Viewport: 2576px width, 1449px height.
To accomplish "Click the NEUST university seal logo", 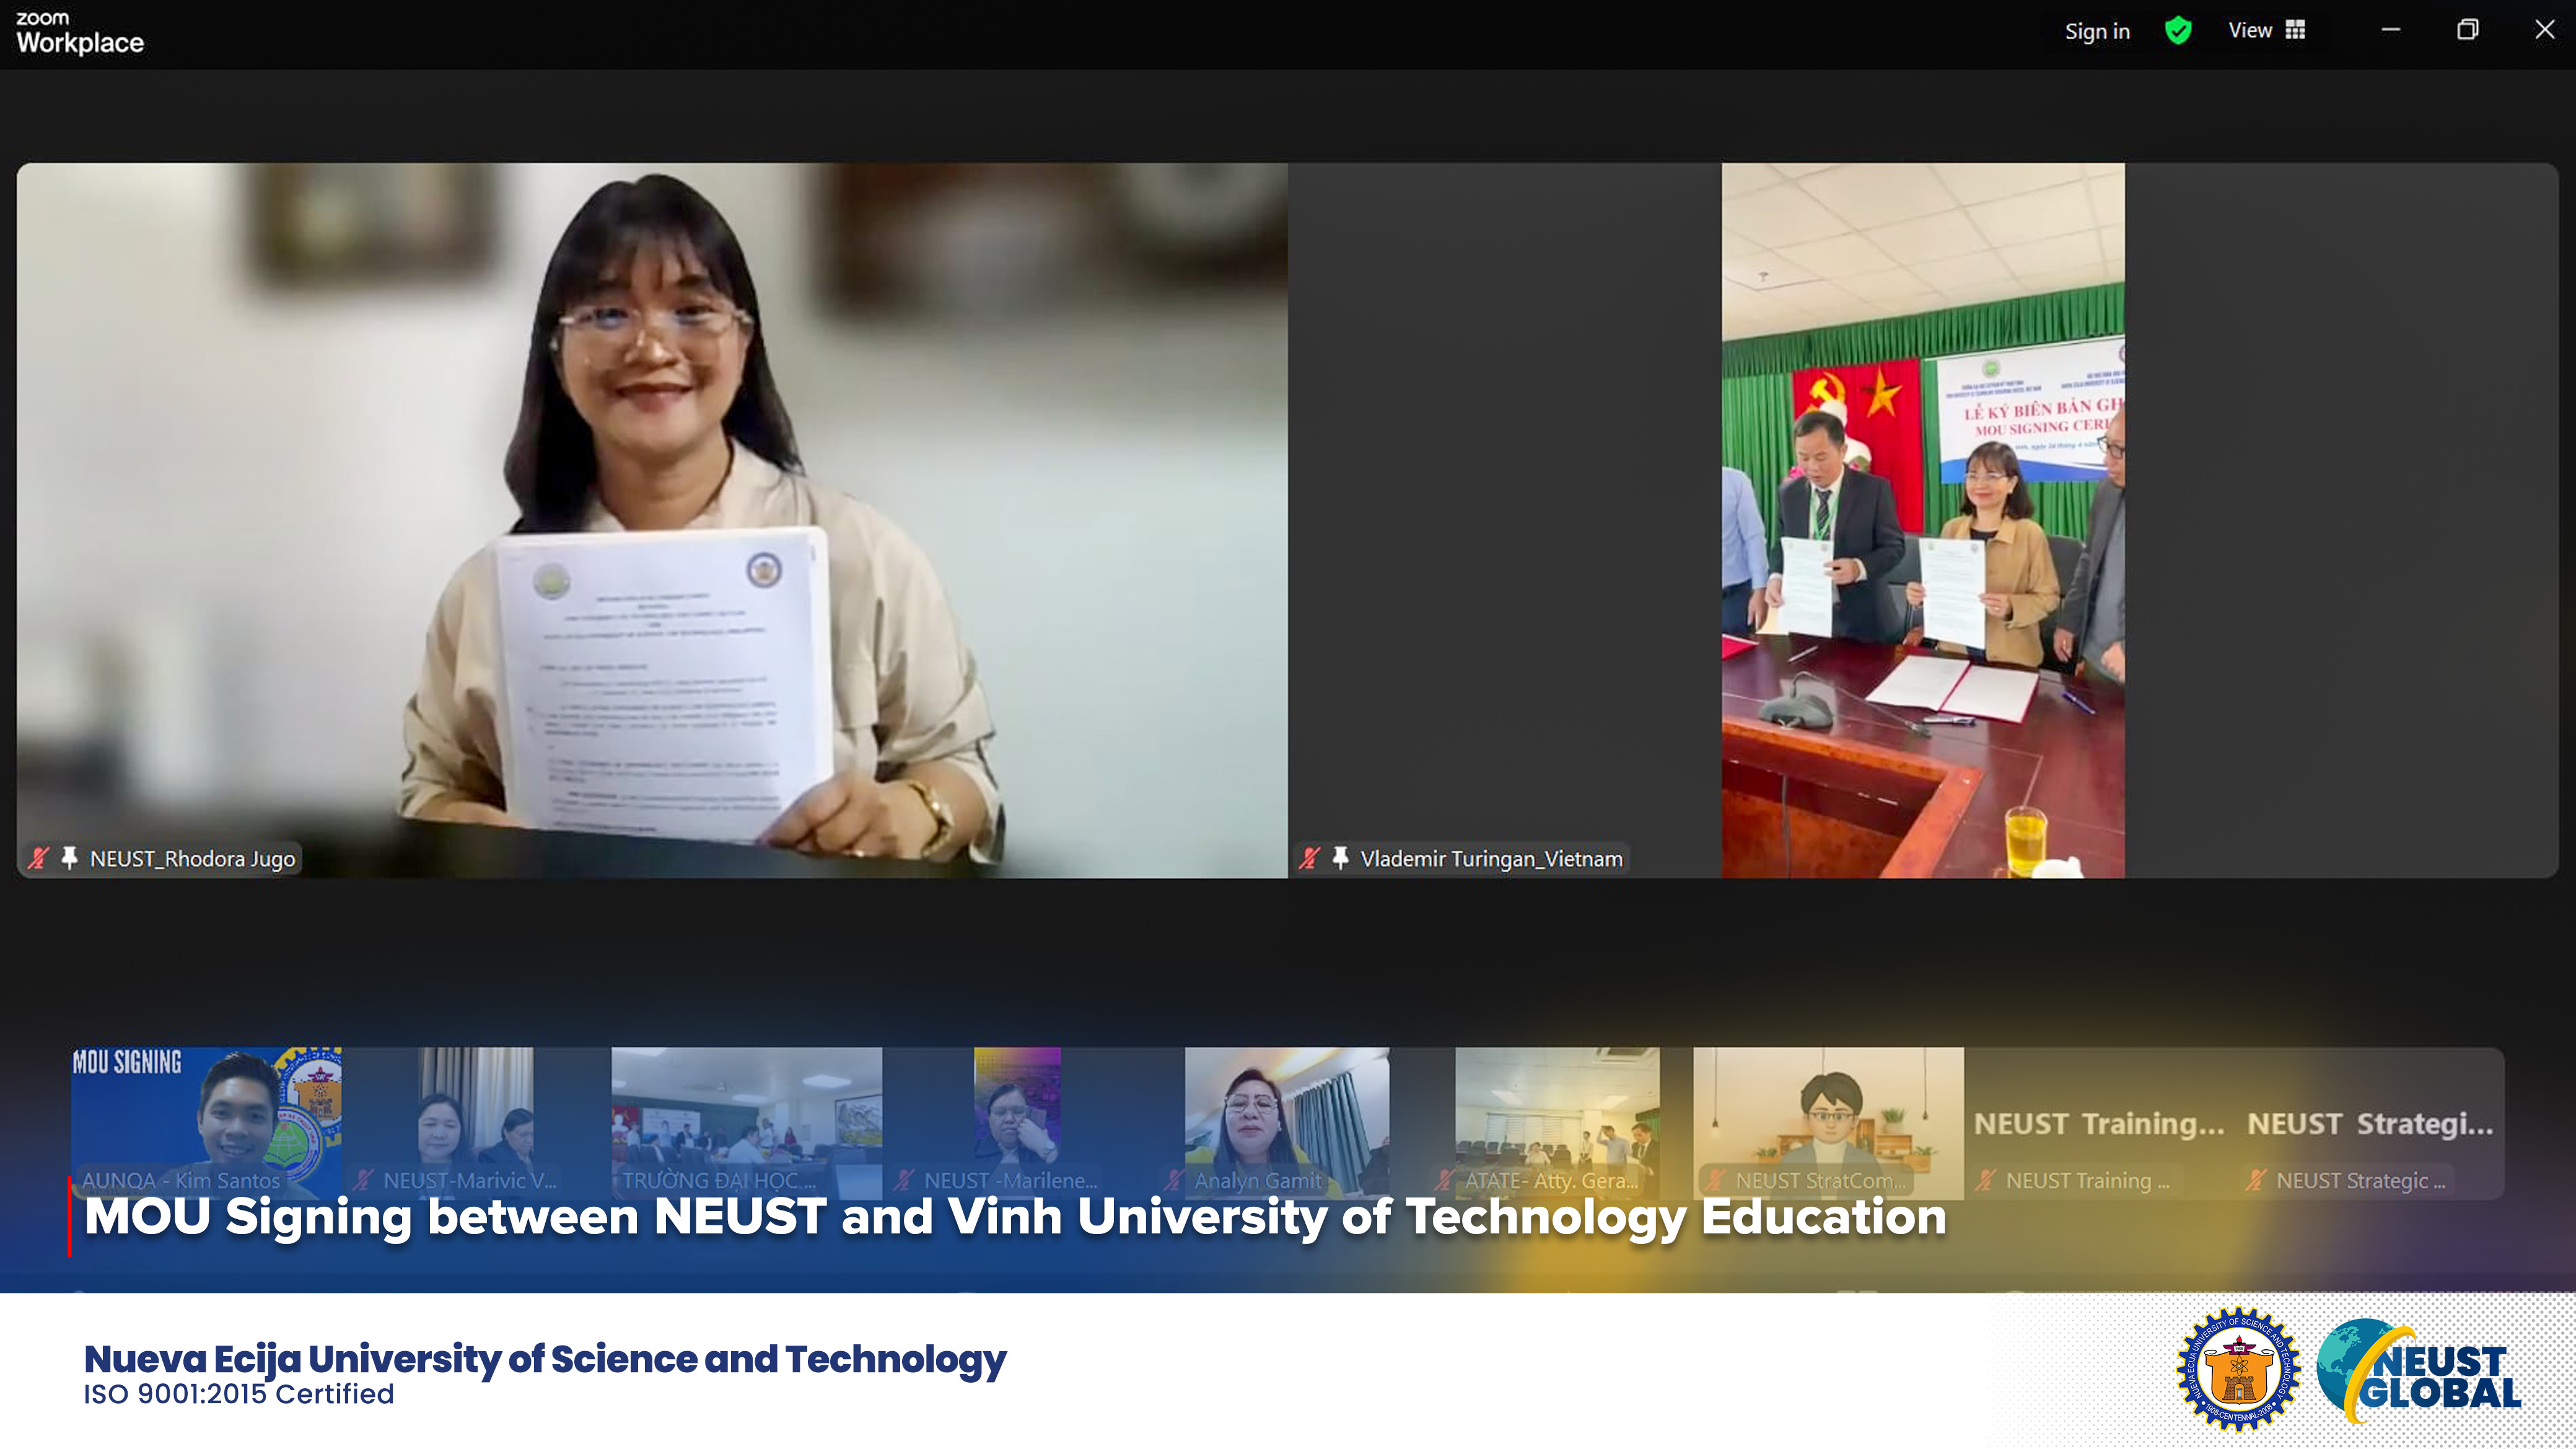I will pyautogui.click(x=2238, y=1370).
